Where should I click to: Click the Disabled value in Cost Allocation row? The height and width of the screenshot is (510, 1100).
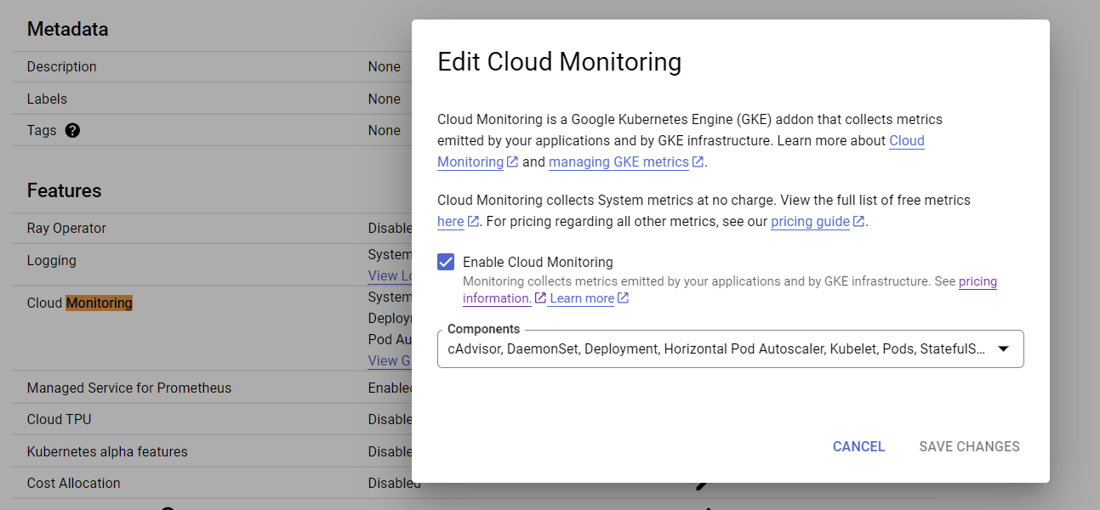(x=394, y=483)
